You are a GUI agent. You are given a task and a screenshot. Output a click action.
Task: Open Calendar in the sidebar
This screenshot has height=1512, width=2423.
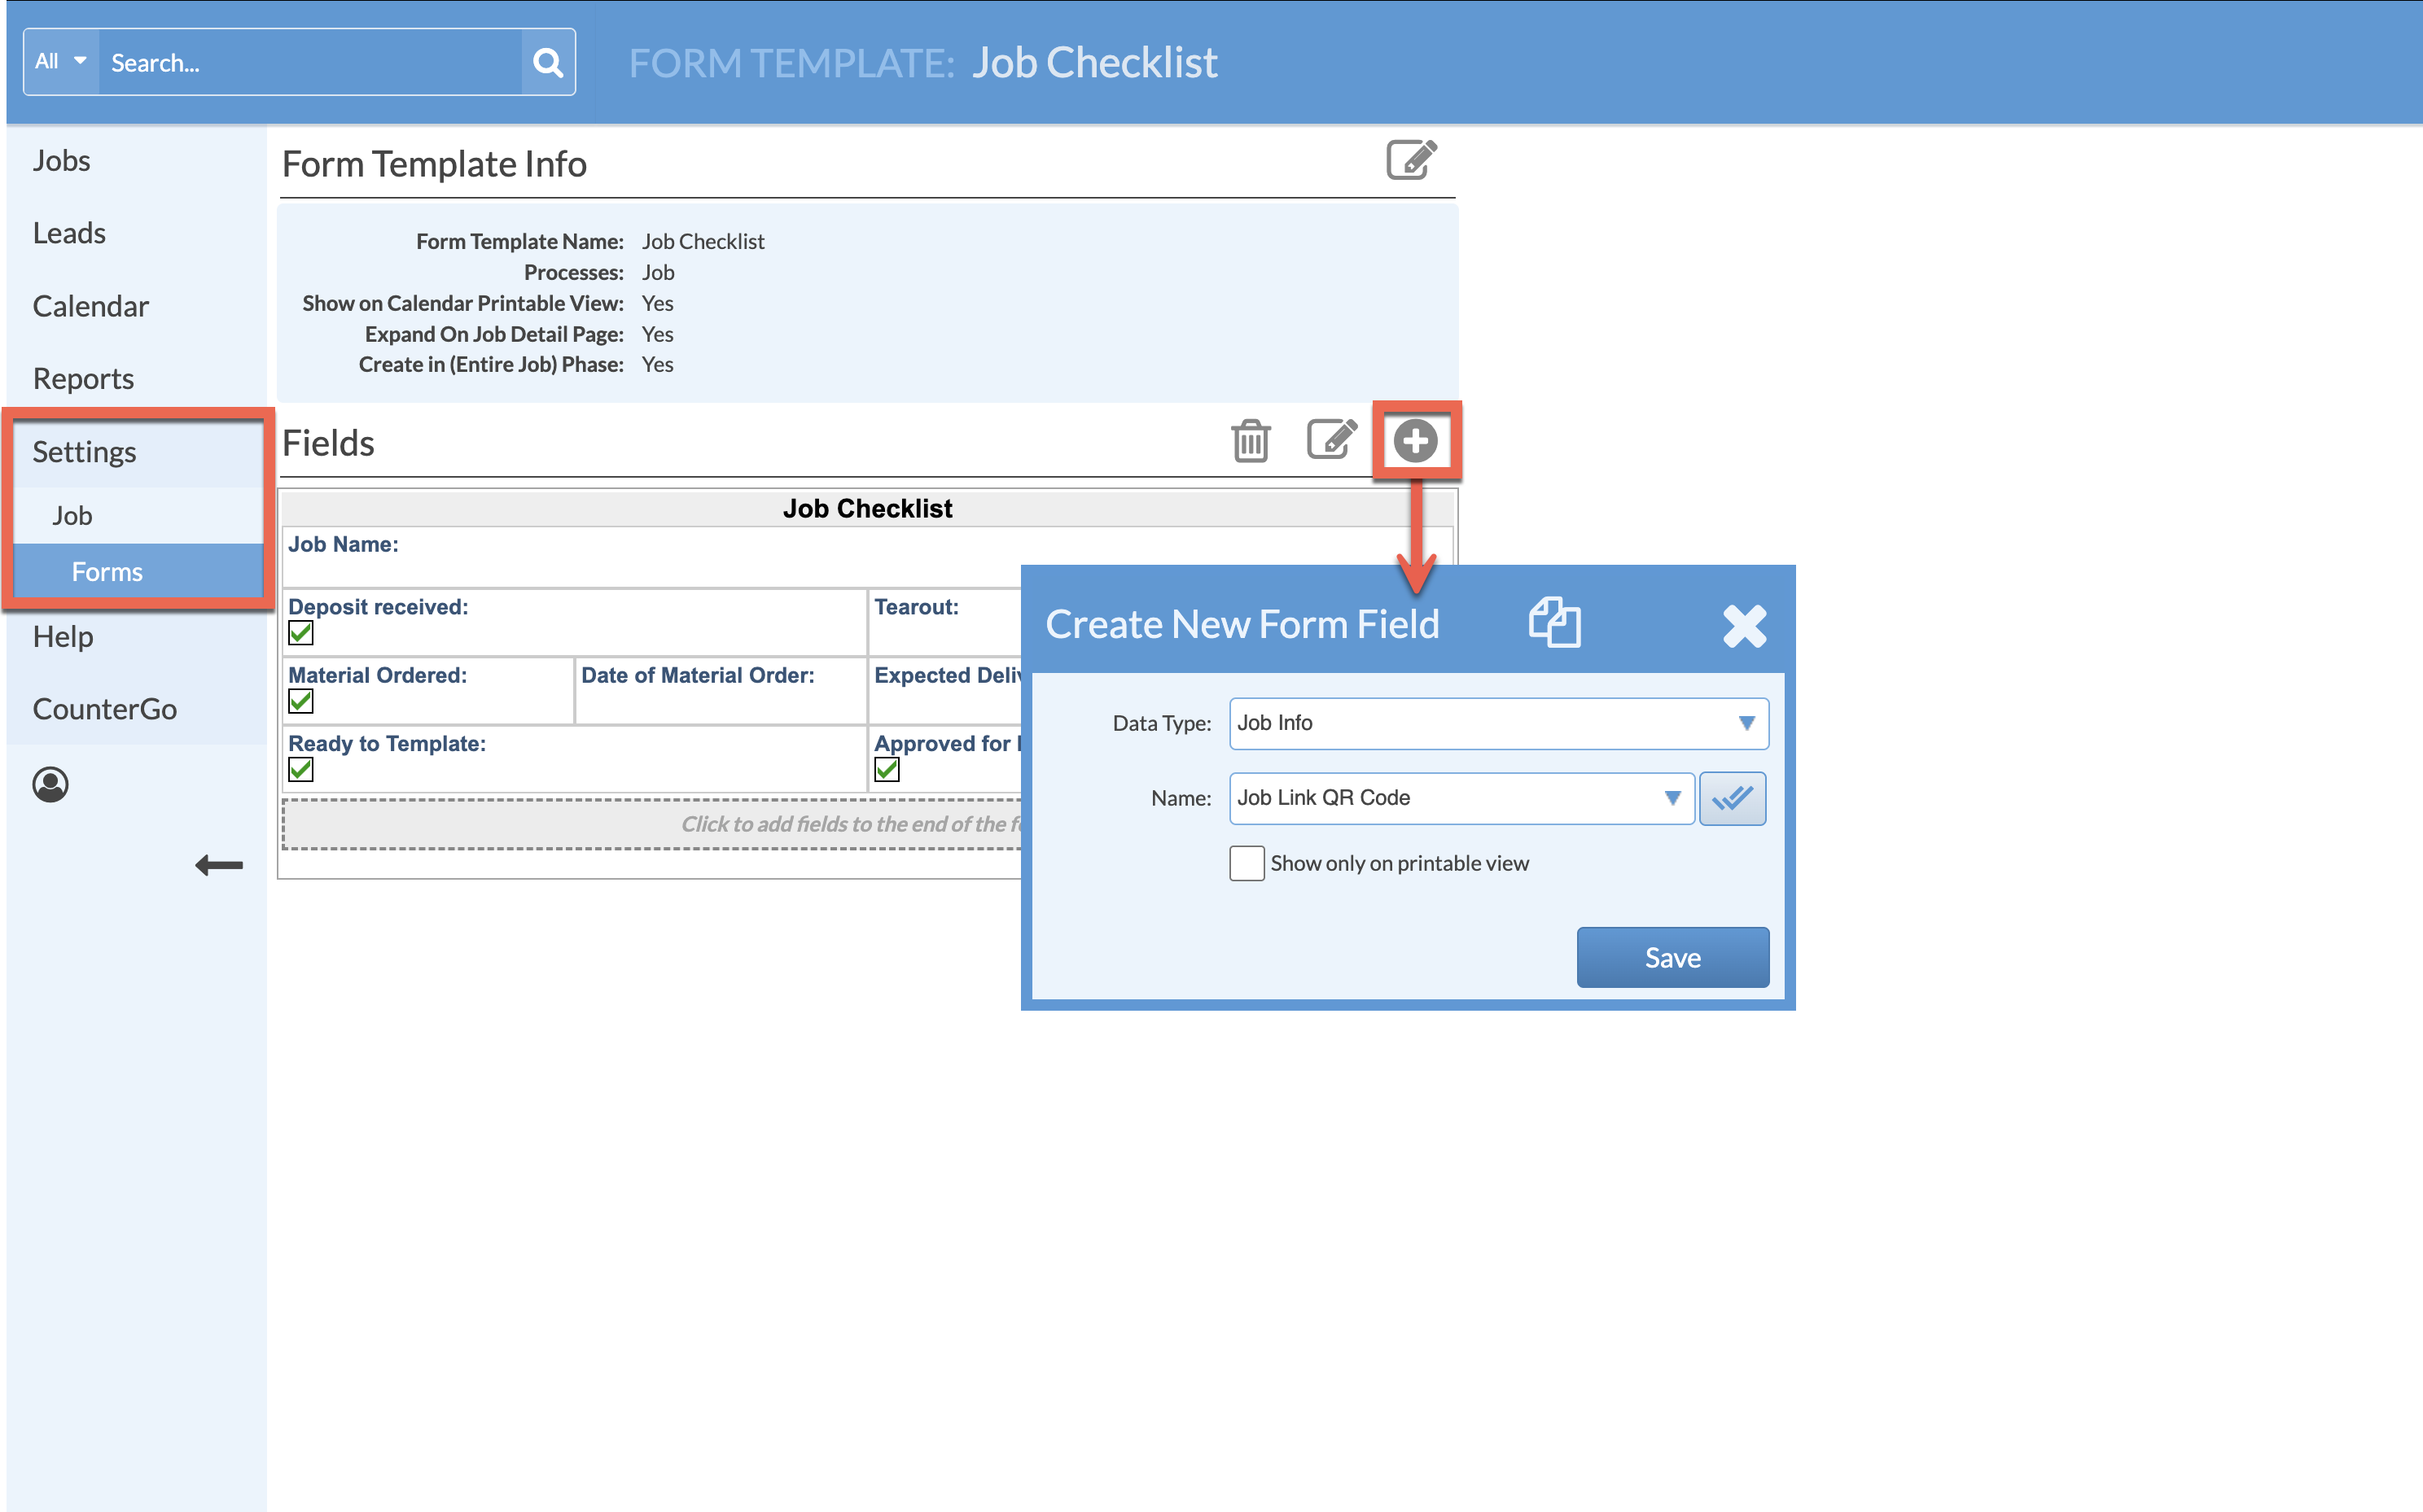pyautogui.click(x=90, y=306)
